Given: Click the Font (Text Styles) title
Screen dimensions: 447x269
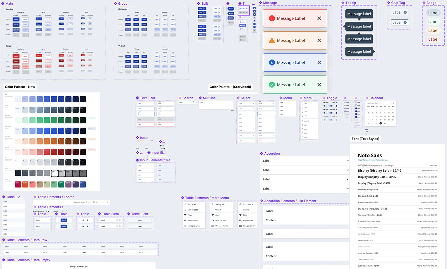Looking at the screenshot, I should pyautogui.click(x=365, y=139).
